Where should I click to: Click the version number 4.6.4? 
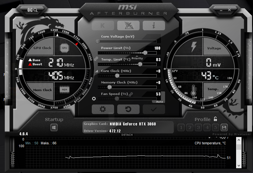(24, 134)
